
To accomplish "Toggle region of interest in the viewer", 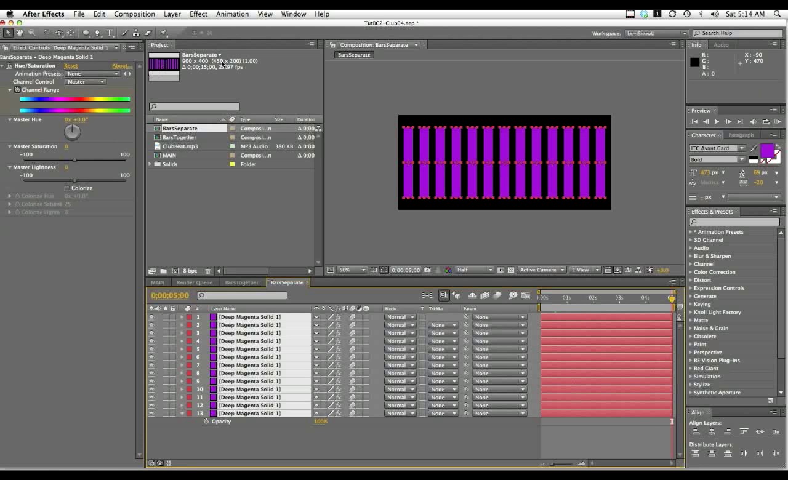I will [501, 270].
